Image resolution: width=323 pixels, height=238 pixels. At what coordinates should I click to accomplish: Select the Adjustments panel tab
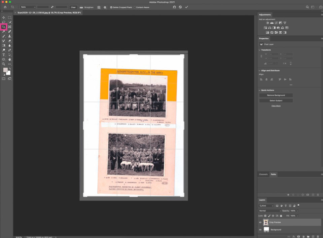(x=265, y=14)
